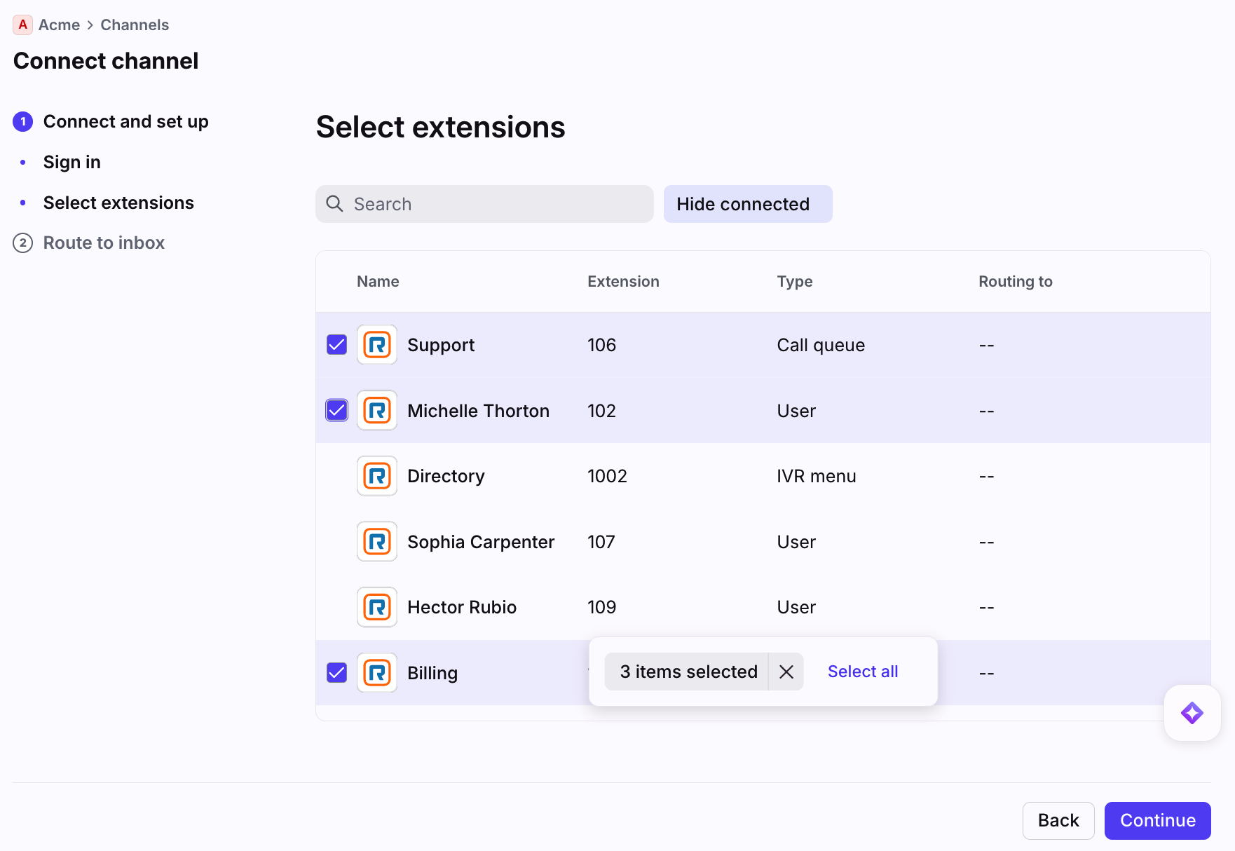Click the Acme workspace logo icon
The image size is (1235, 851).
tap(22, 25)
